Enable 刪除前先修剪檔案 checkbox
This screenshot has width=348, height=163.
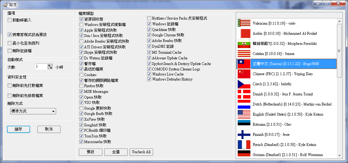10,96
